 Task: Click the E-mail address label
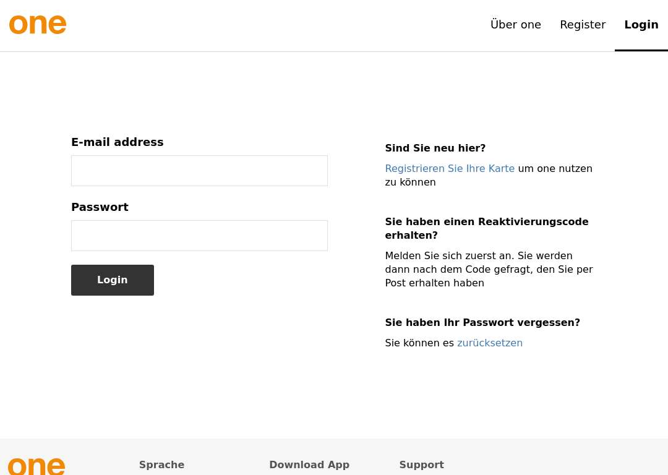117,142
